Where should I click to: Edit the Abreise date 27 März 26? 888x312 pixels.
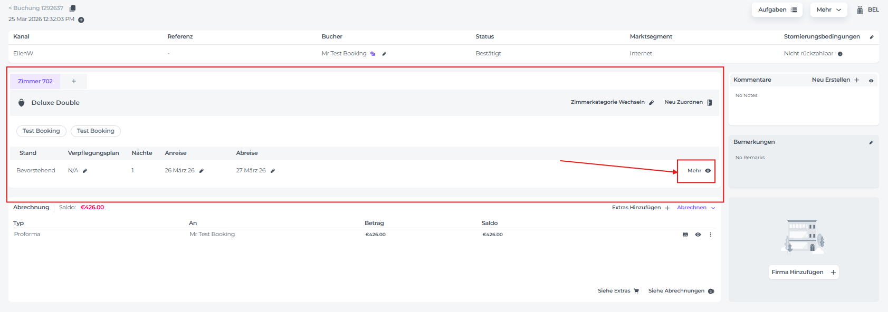[273, 171]
